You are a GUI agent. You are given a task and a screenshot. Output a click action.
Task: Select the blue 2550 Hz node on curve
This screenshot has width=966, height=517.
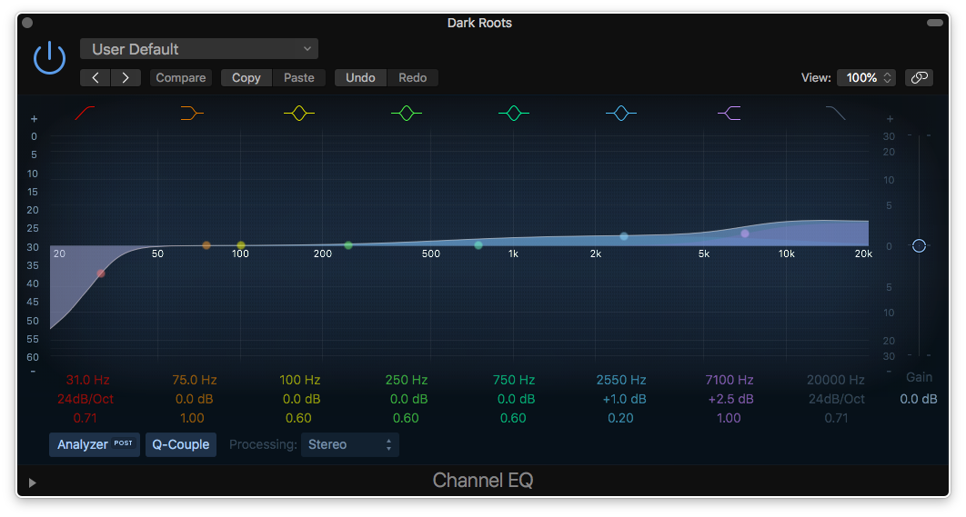point(624,236)
